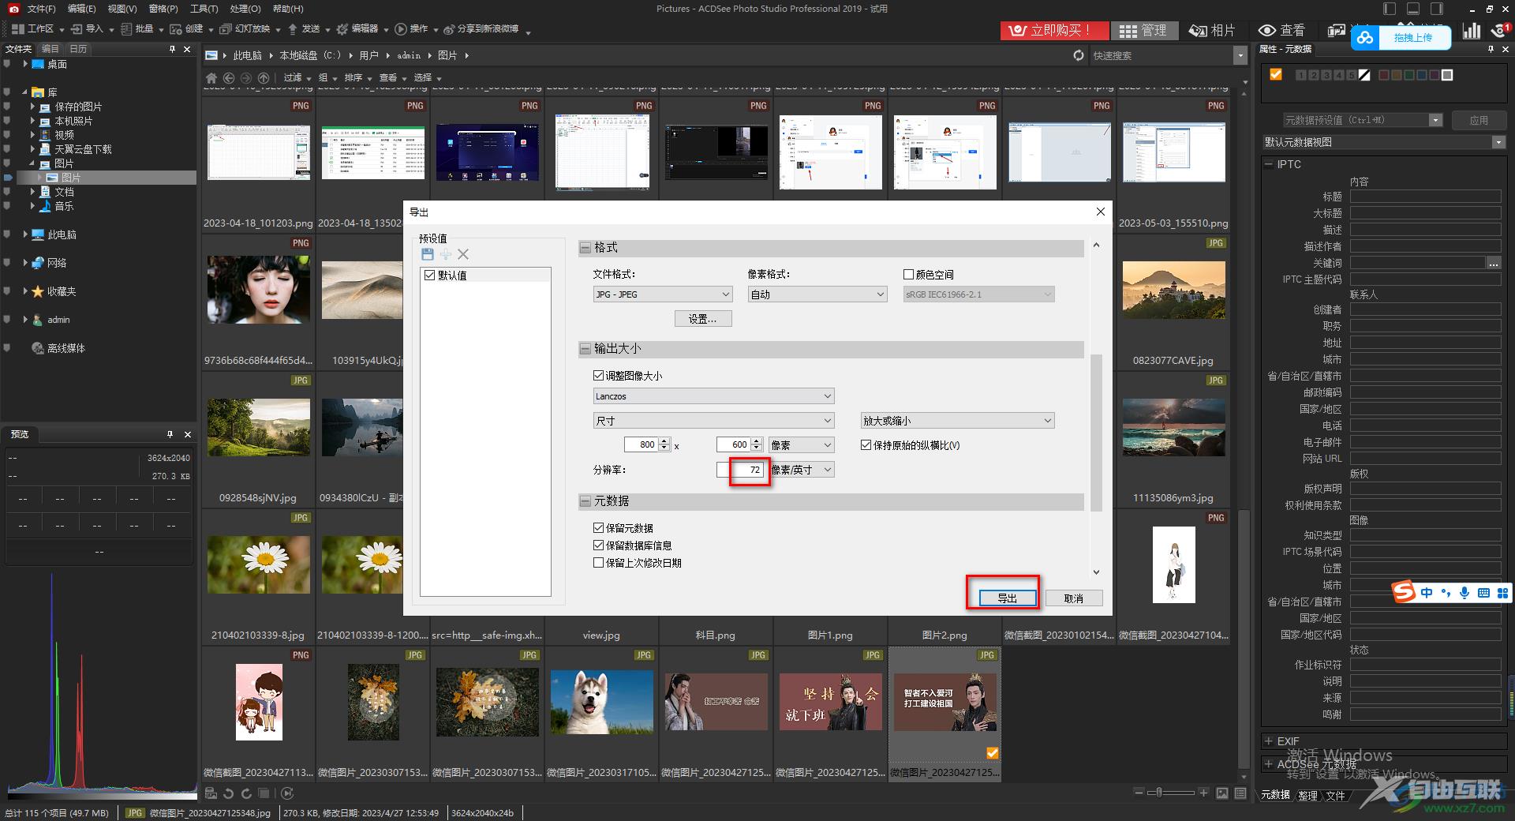Click the save preset disk icon

click(427, 254)
